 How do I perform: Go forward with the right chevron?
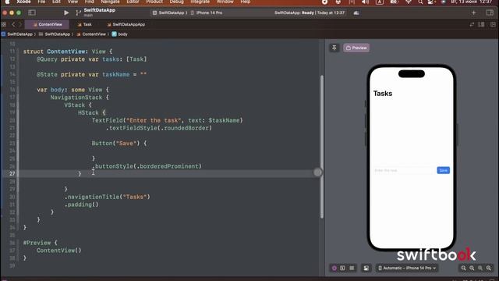pos(20,24)
